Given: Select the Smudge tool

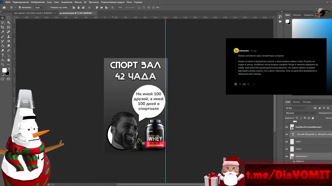Looking at the screenshot, I should click(x=9, y=46).
